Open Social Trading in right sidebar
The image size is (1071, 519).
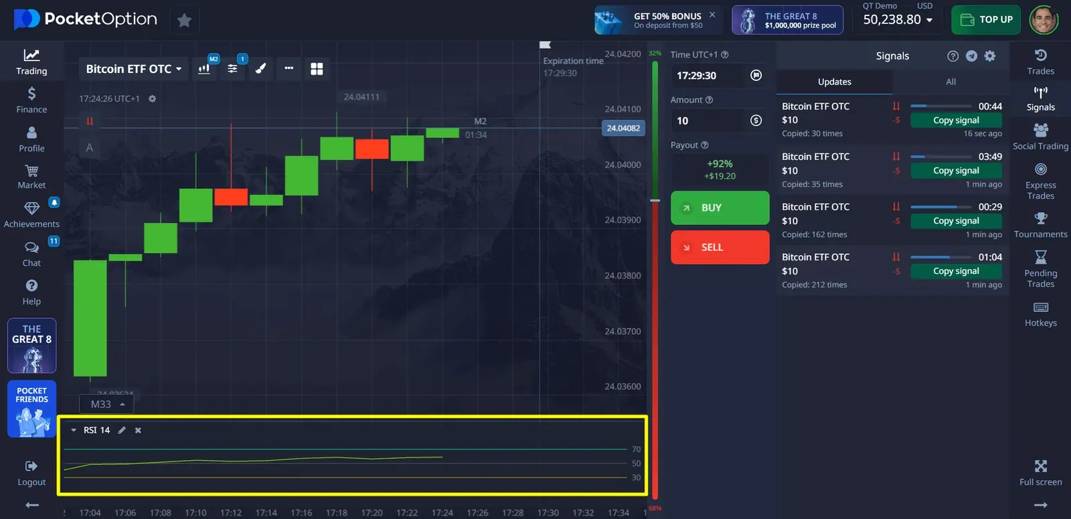[1040, 136]
